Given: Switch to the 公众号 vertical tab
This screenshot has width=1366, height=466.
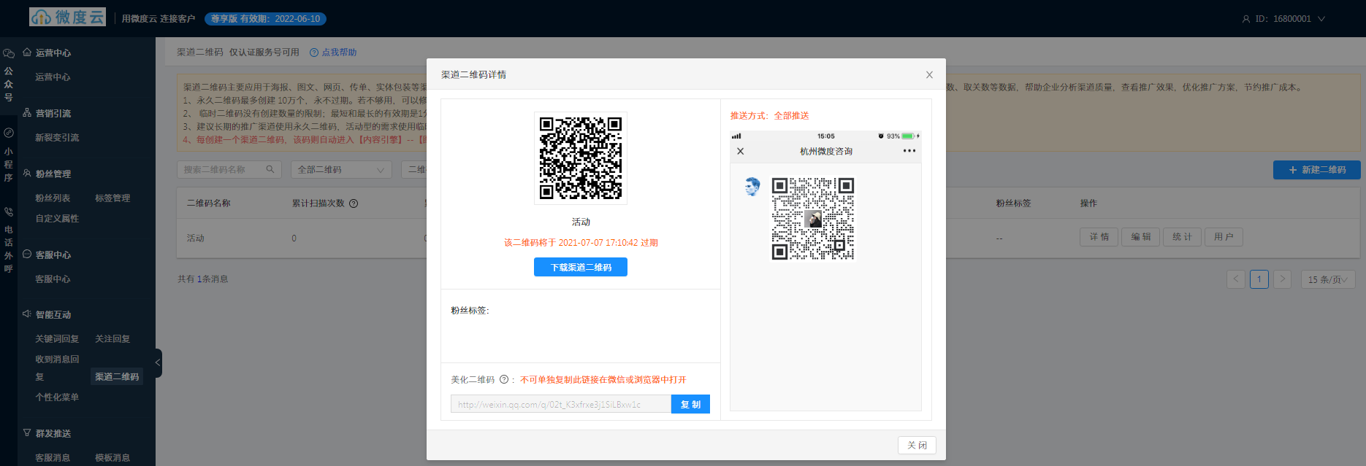Looking at the screenshot, I should point(9,76).
